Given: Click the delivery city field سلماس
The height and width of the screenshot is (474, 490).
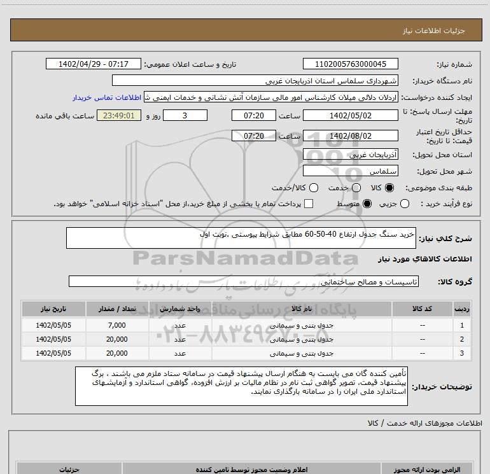Looking at the screenshot, I should point(350,171).
